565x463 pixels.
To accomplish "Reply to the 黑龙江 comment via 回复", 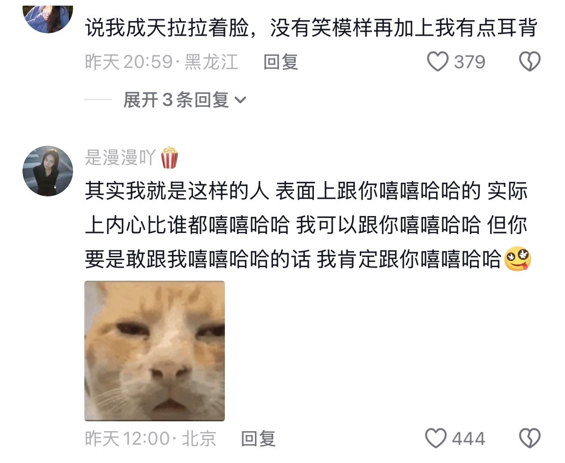I will coord(280,62).
